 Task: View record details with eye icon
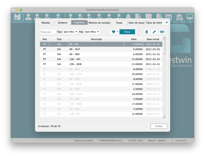coord(162,32)
